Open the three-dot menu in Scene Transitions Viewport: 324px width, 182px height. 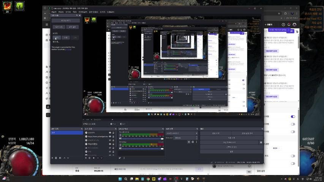[196, 142]
